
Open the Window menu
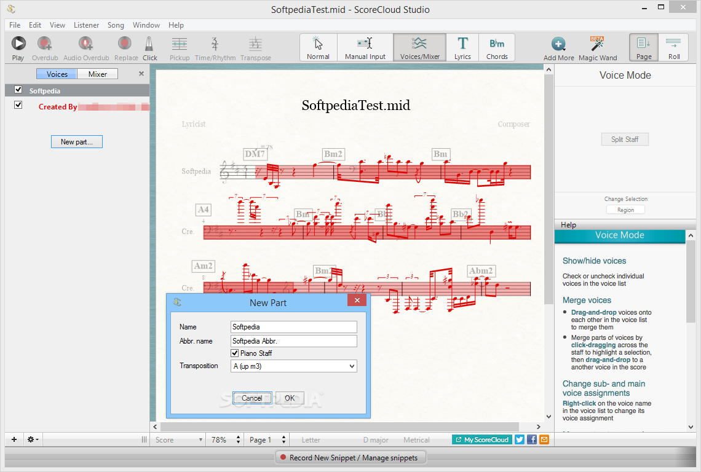(x=146, y=25)
